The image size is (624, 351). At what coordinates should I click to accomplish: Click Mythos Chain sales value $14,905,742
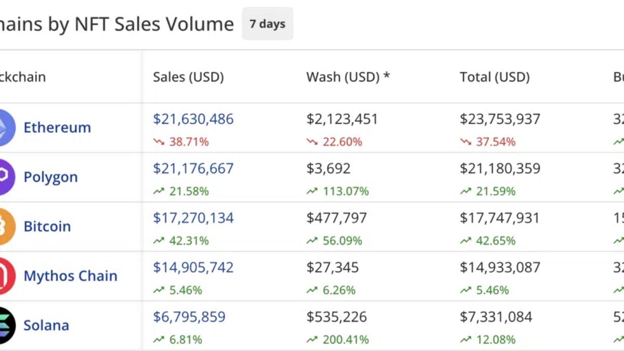click(193, 267)
